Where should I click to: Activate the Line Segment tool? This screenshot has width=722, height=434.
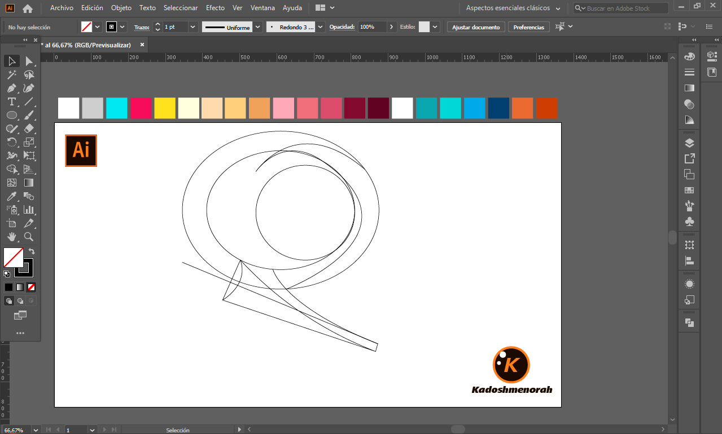tap(29, 101)
